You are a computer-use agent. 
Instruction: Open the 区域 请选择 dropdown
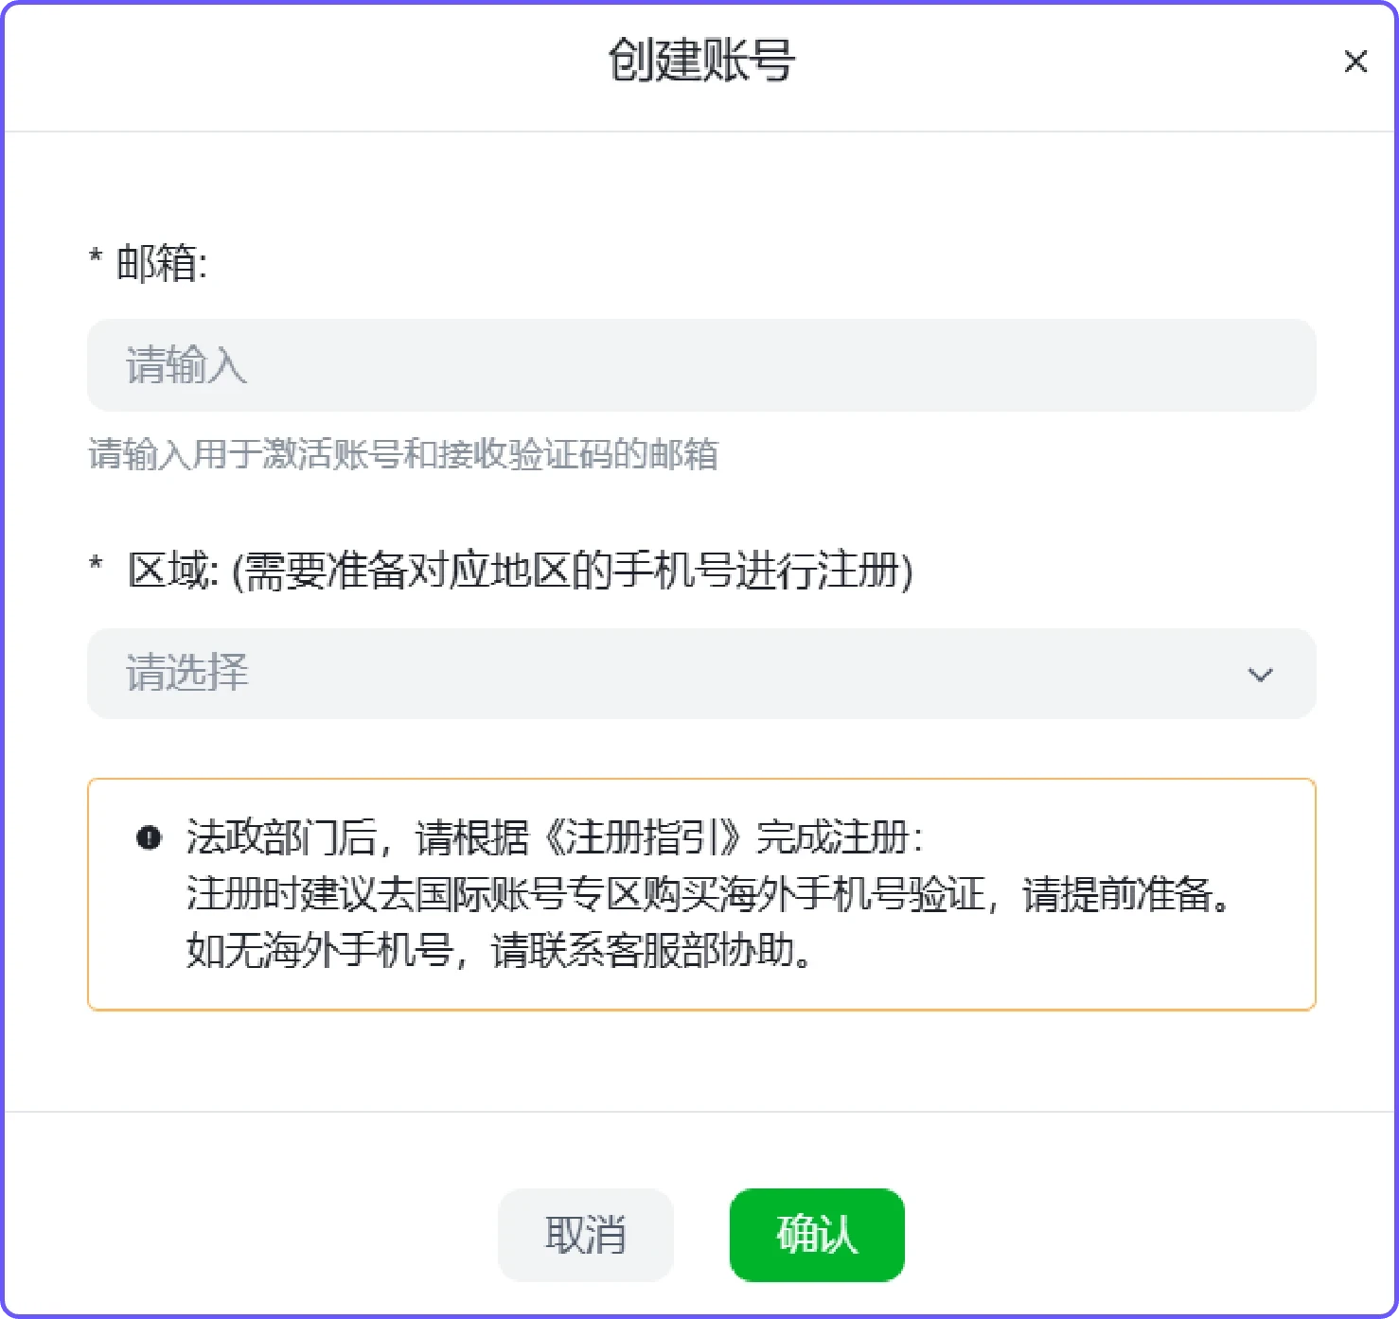click(x=701, y=674)
